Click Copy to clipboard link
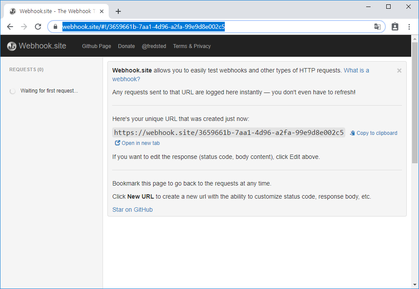 [x=374, y=133]
